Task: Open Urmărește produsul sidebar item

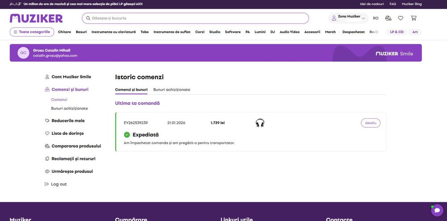Action: click(x=69, y=171)
